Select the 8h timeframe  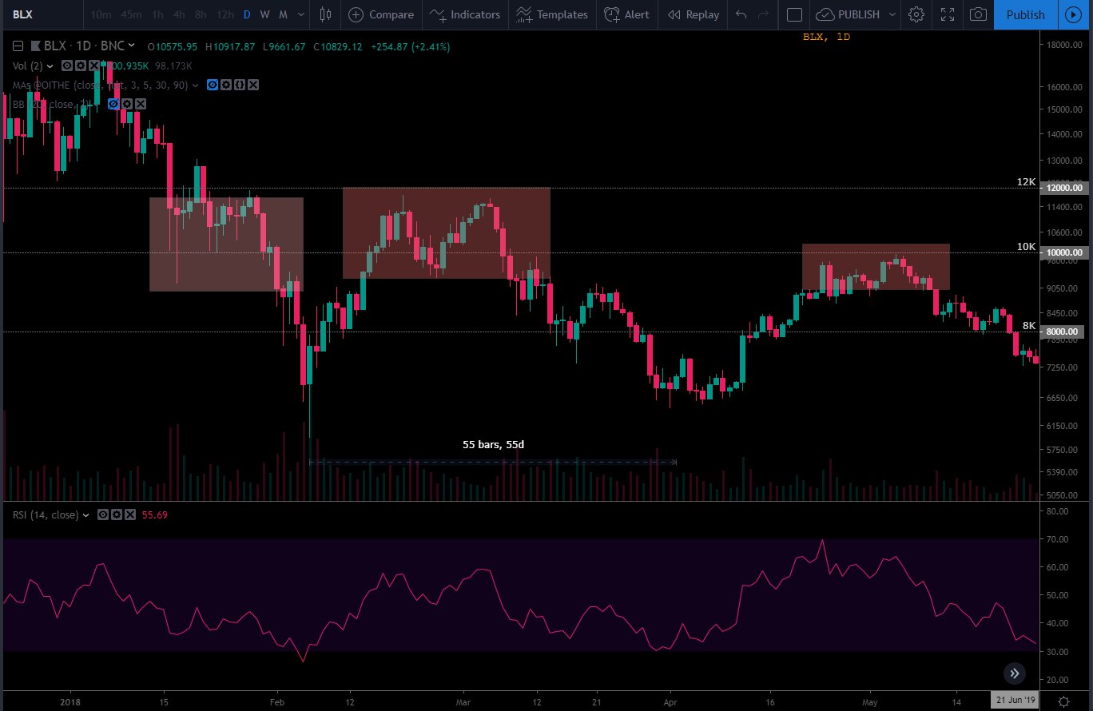201,14
